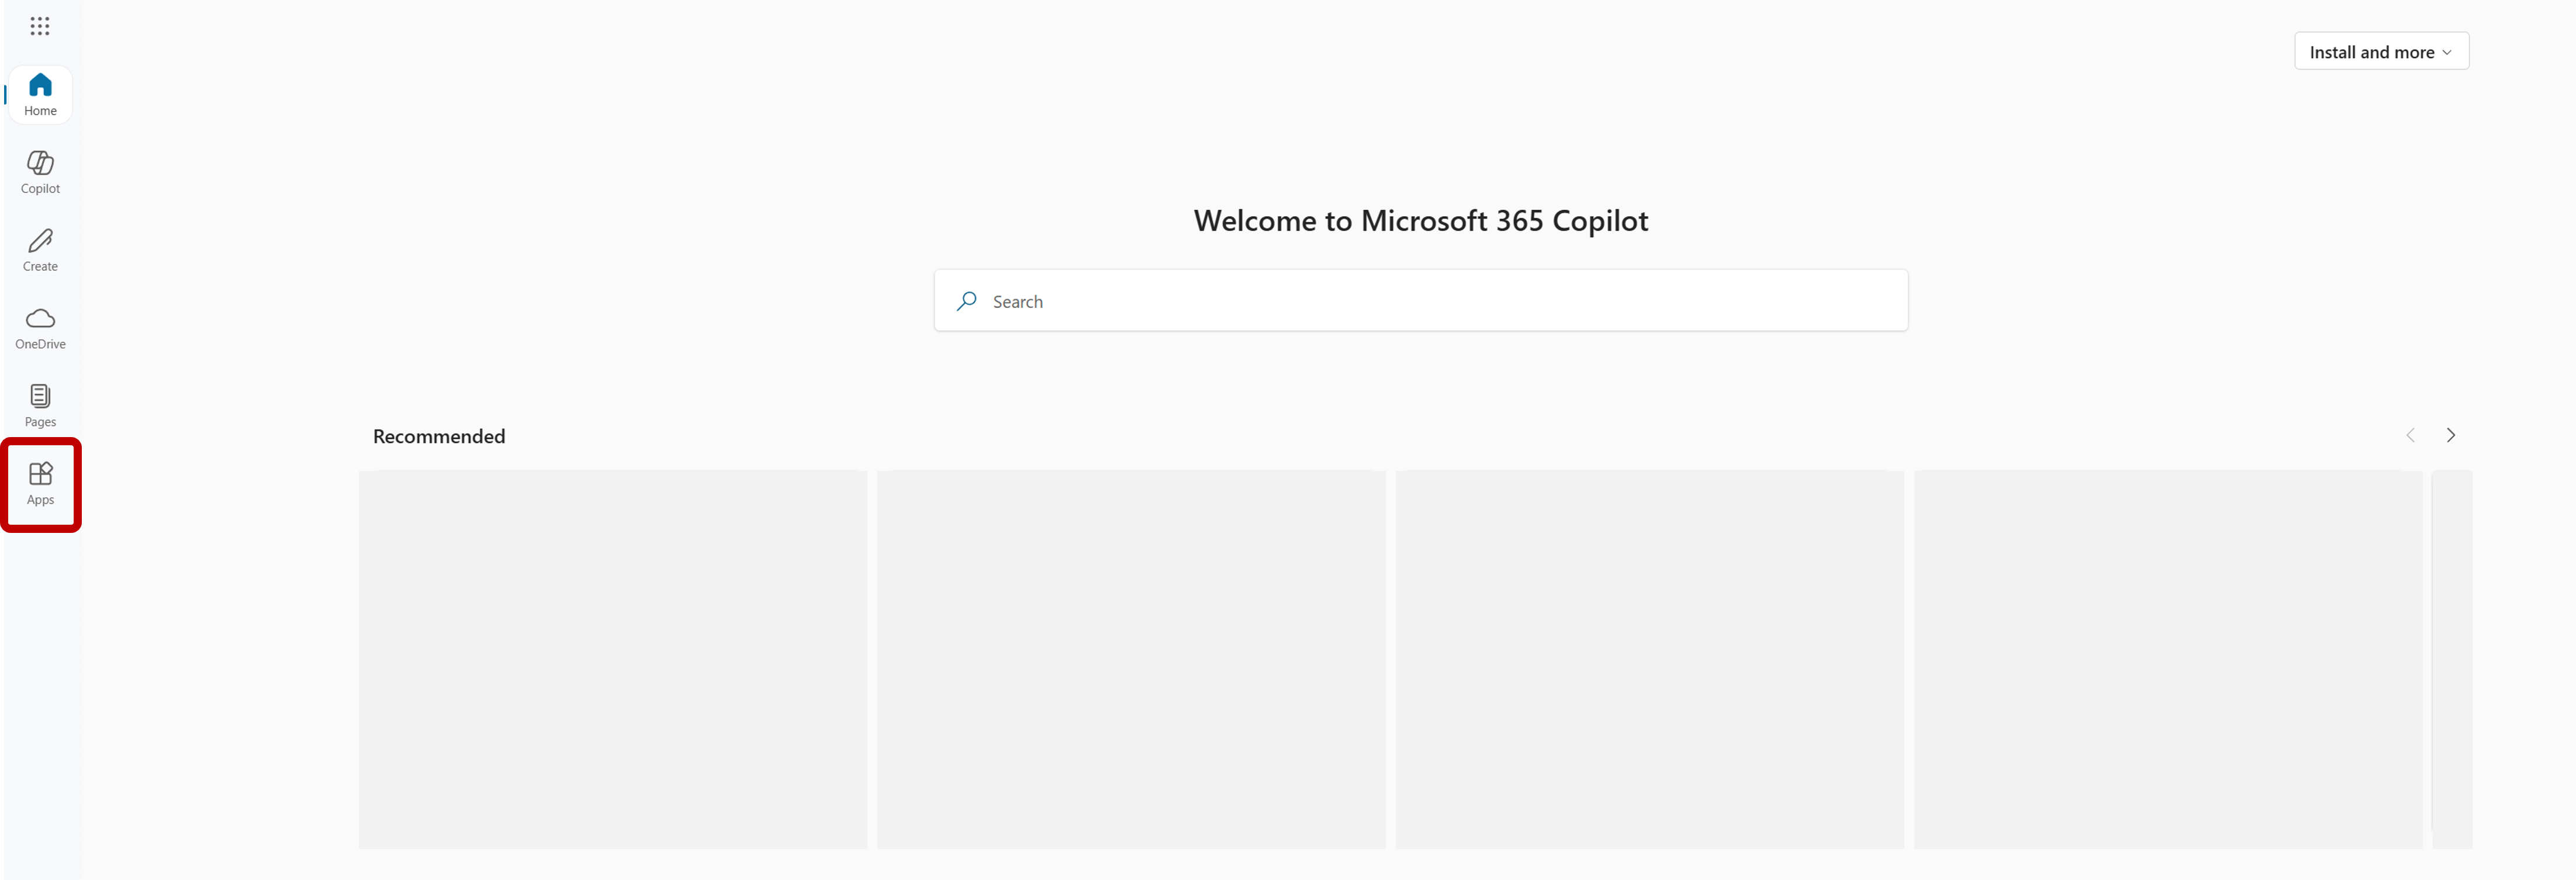The width and height of the screenshot is (2576, 880).
Task: Show previous recommended items with left chevron
Action: pos(2410,435)
